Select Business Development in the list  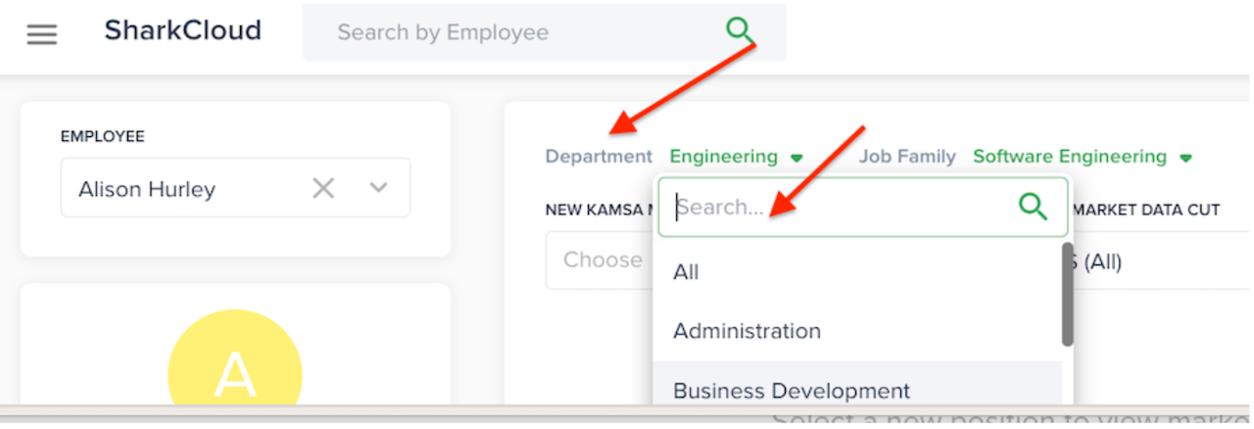[x=791, y=390]
